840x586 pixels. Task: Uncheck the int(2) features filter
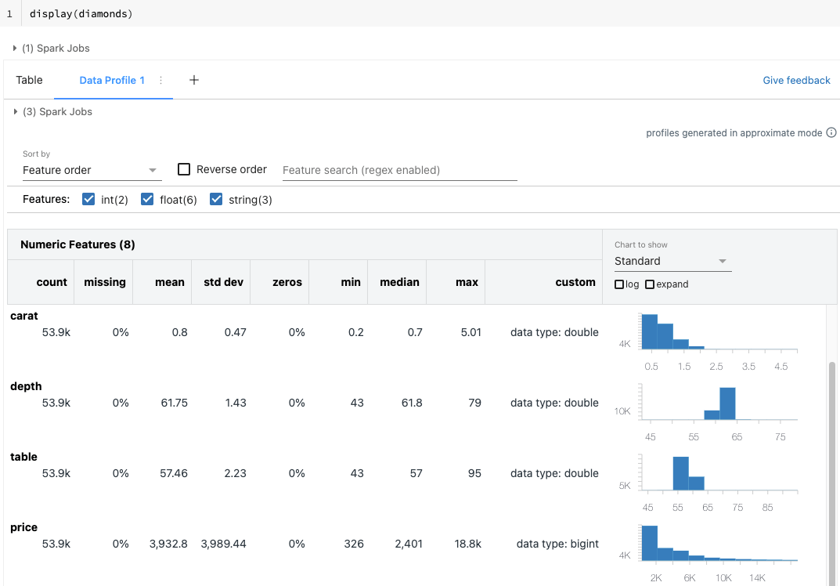coord(88,199)
